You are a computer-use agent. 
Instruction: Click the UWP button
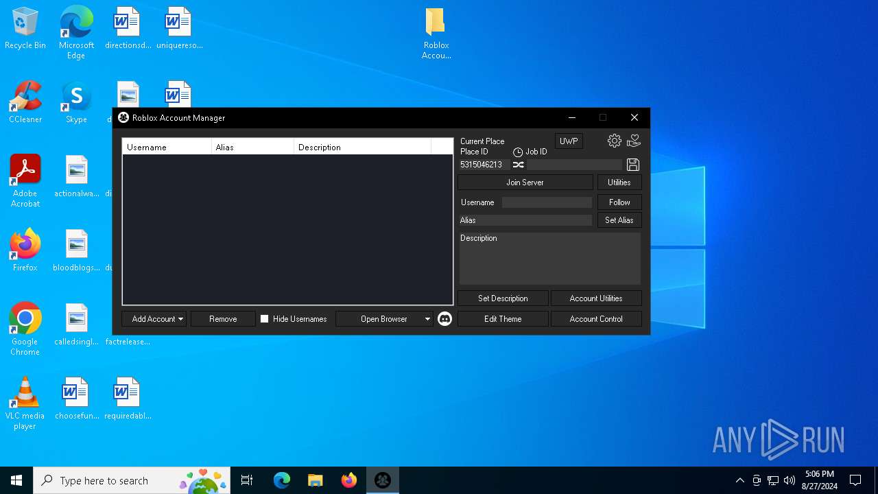pyautogui.click(x=569, y=141)
